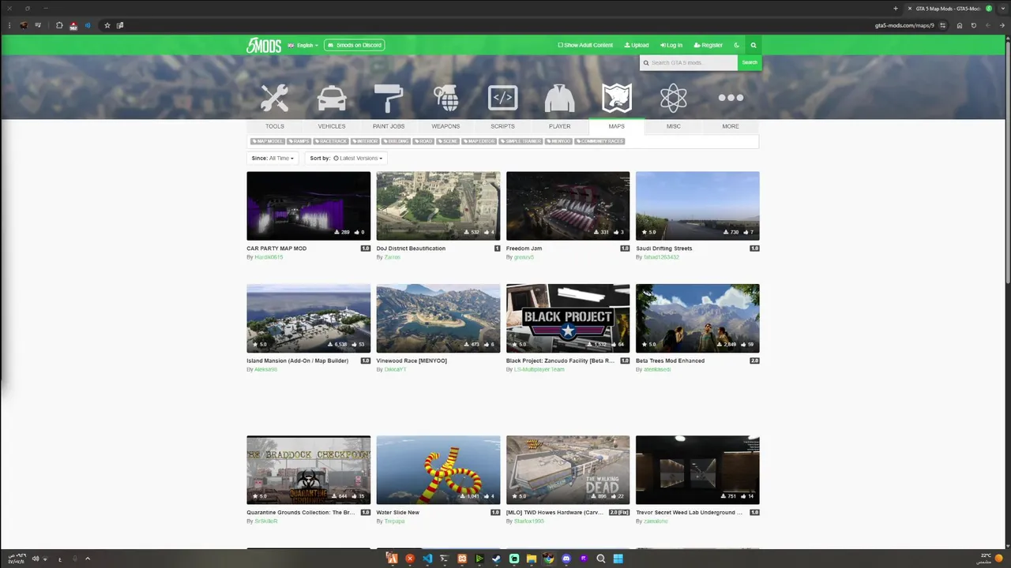The image size is (1011, 568).
Task: Switch to the PLAYER tab
Action: [559, 126]
